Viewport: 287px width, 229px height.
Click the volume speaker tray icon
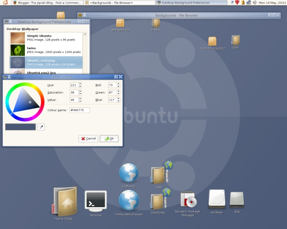[254, 2]
